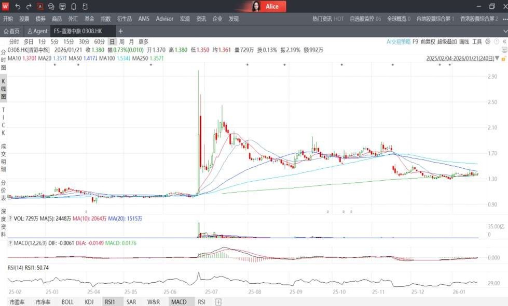Image resolution: width=508 pixels, height=306 pixels.
Task: Click the F1 help icon
Action: tap(85, 7)
